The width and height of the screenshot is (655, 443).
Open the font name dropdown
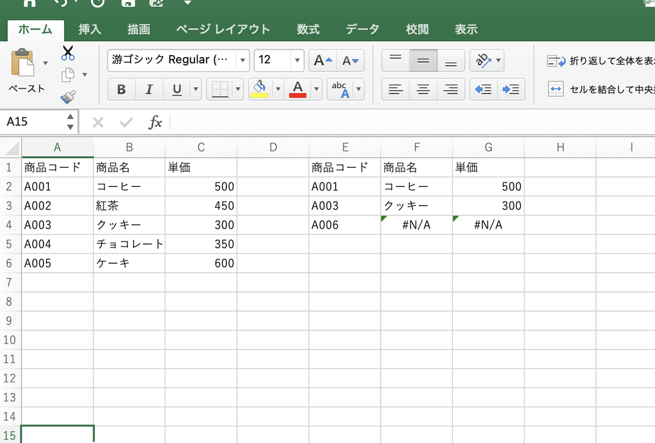click(242, 61)
